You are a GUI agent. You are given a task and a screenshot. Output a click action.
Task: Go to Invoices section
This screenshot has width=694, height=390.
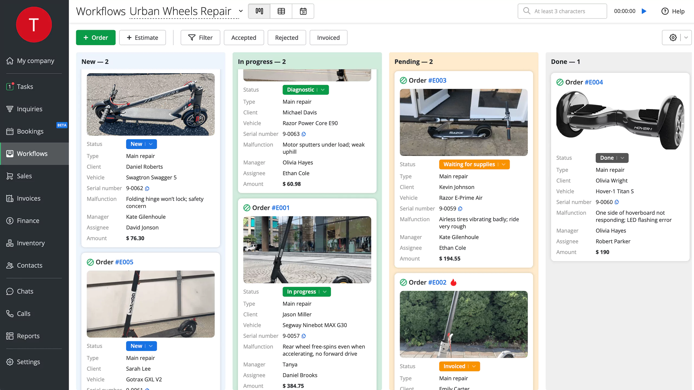pos(34,198)
